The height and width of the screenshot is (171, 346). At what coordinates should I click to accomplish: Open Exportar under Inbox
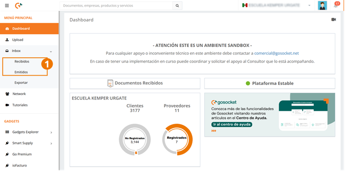pyautogui.click(x=21, y=83)
